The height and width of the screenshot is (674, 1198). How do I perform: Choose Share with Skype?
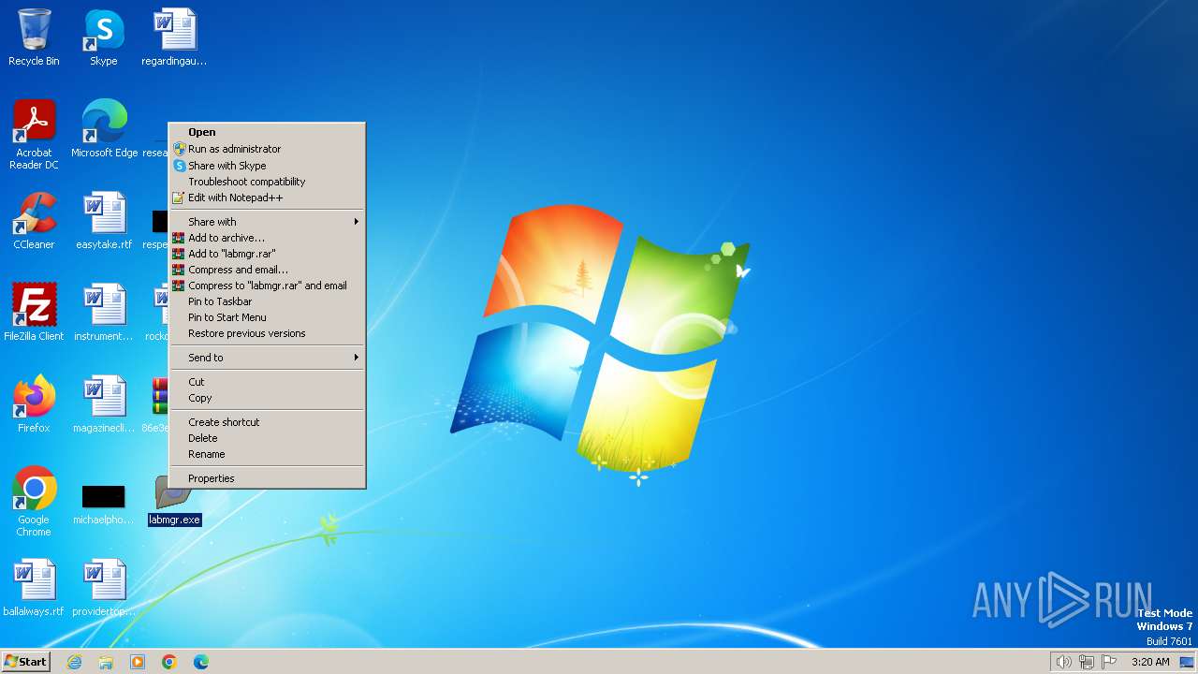pos(267,166)
